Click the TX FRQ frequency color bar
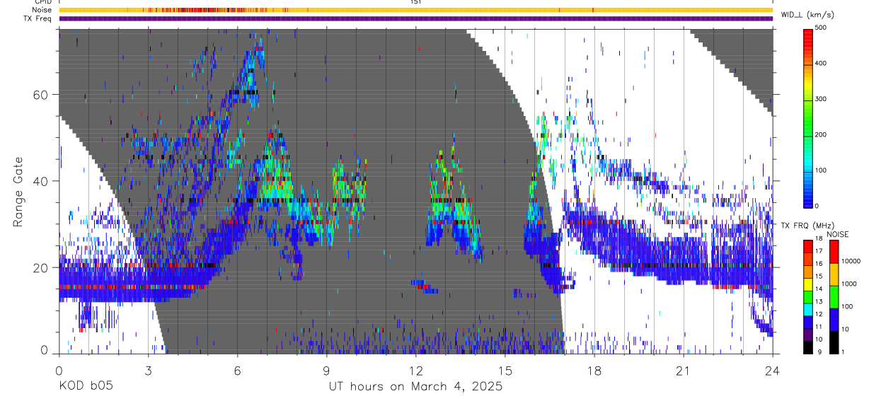The width and height of the screenshot is (869, 401). click(x=808, y=296)
